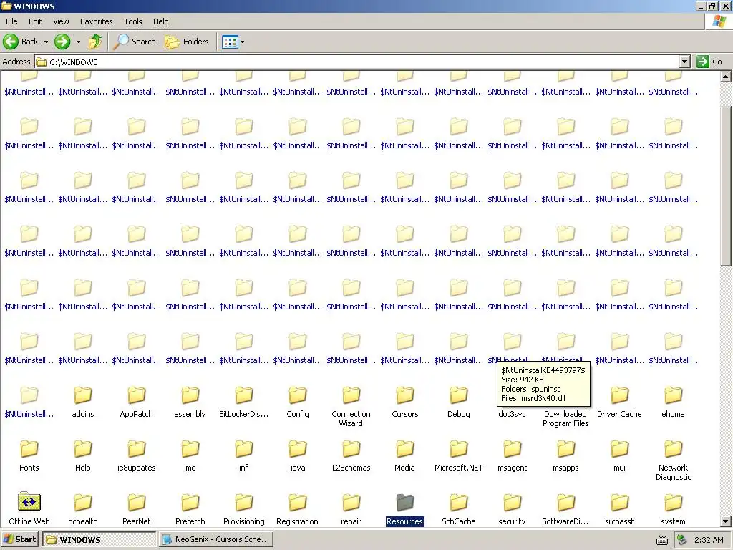The image size is (733, 550).
Task: Expand the Views dropdown arrow
Action: (242, 42)
